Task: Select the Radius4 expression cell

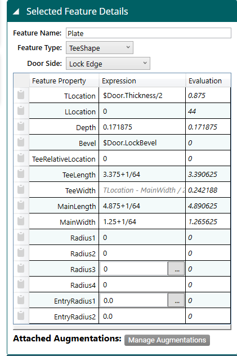Action: [142, 284]
